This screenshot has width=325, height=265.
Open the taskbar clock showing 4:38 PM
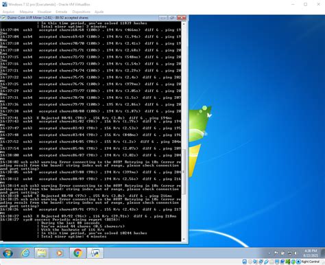tap(311, 253)
